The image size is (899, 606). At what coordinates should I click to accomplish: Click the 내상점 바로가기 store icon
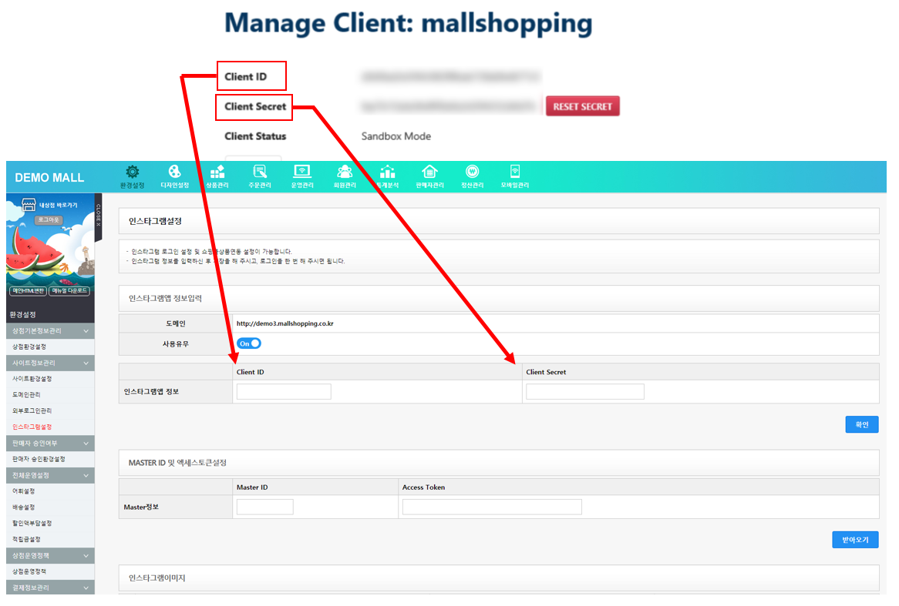29,205
